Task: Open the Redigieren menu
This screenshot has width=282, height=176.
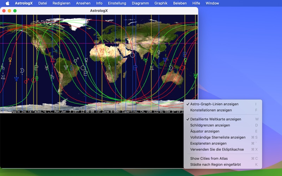Action: pos(61,3)
